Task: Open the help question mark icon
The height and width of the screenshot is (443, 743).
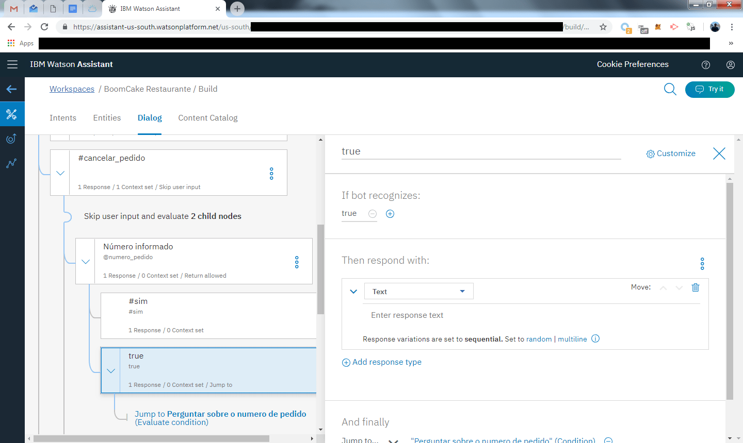Action: 706,65
